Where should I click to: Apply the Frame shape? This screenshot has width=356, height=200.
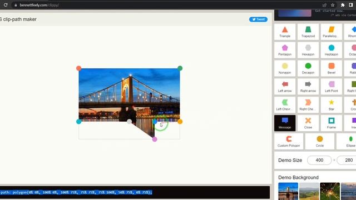332,123
